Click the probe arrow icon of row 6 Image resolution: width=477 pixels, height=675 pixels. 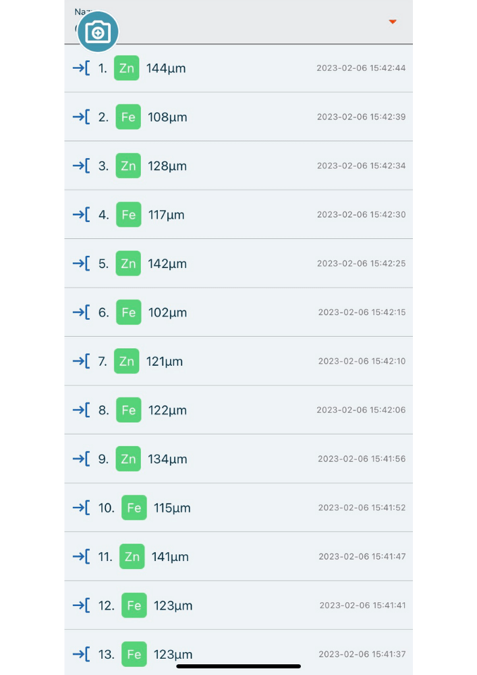(81, 312)
